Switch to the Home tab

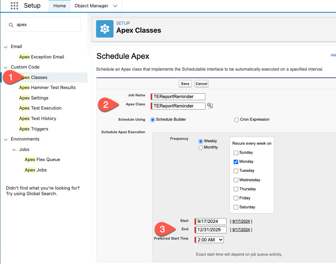coord(60,6)
